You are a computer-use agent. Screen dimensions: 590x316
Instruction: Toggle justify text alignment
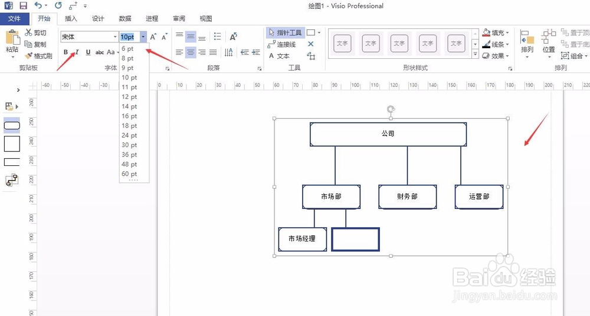(x=213, y=52)
